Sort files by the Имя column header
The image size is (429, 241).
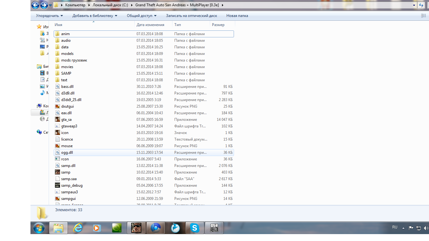click(x=58, y=25)
